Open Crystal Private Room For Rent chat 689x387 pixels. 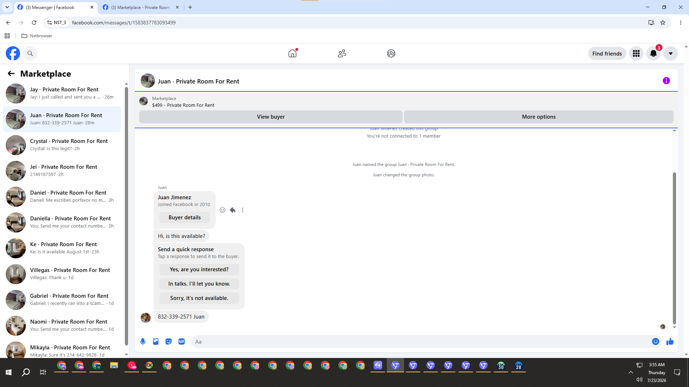coord(62,145)
